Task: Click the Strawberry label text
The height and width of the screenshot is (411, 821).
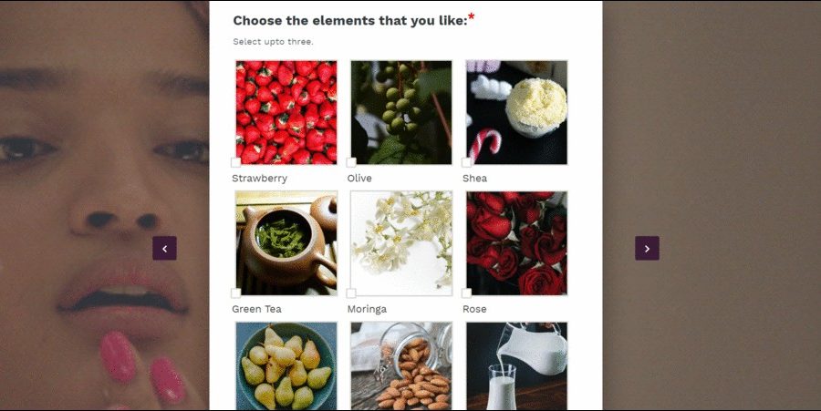Action: [x=260, y=179]
